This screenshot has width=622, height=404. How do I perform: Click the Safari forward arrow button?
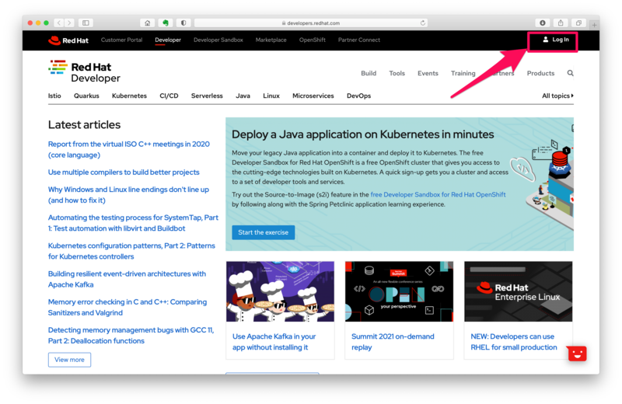click(x=69, y=23)
